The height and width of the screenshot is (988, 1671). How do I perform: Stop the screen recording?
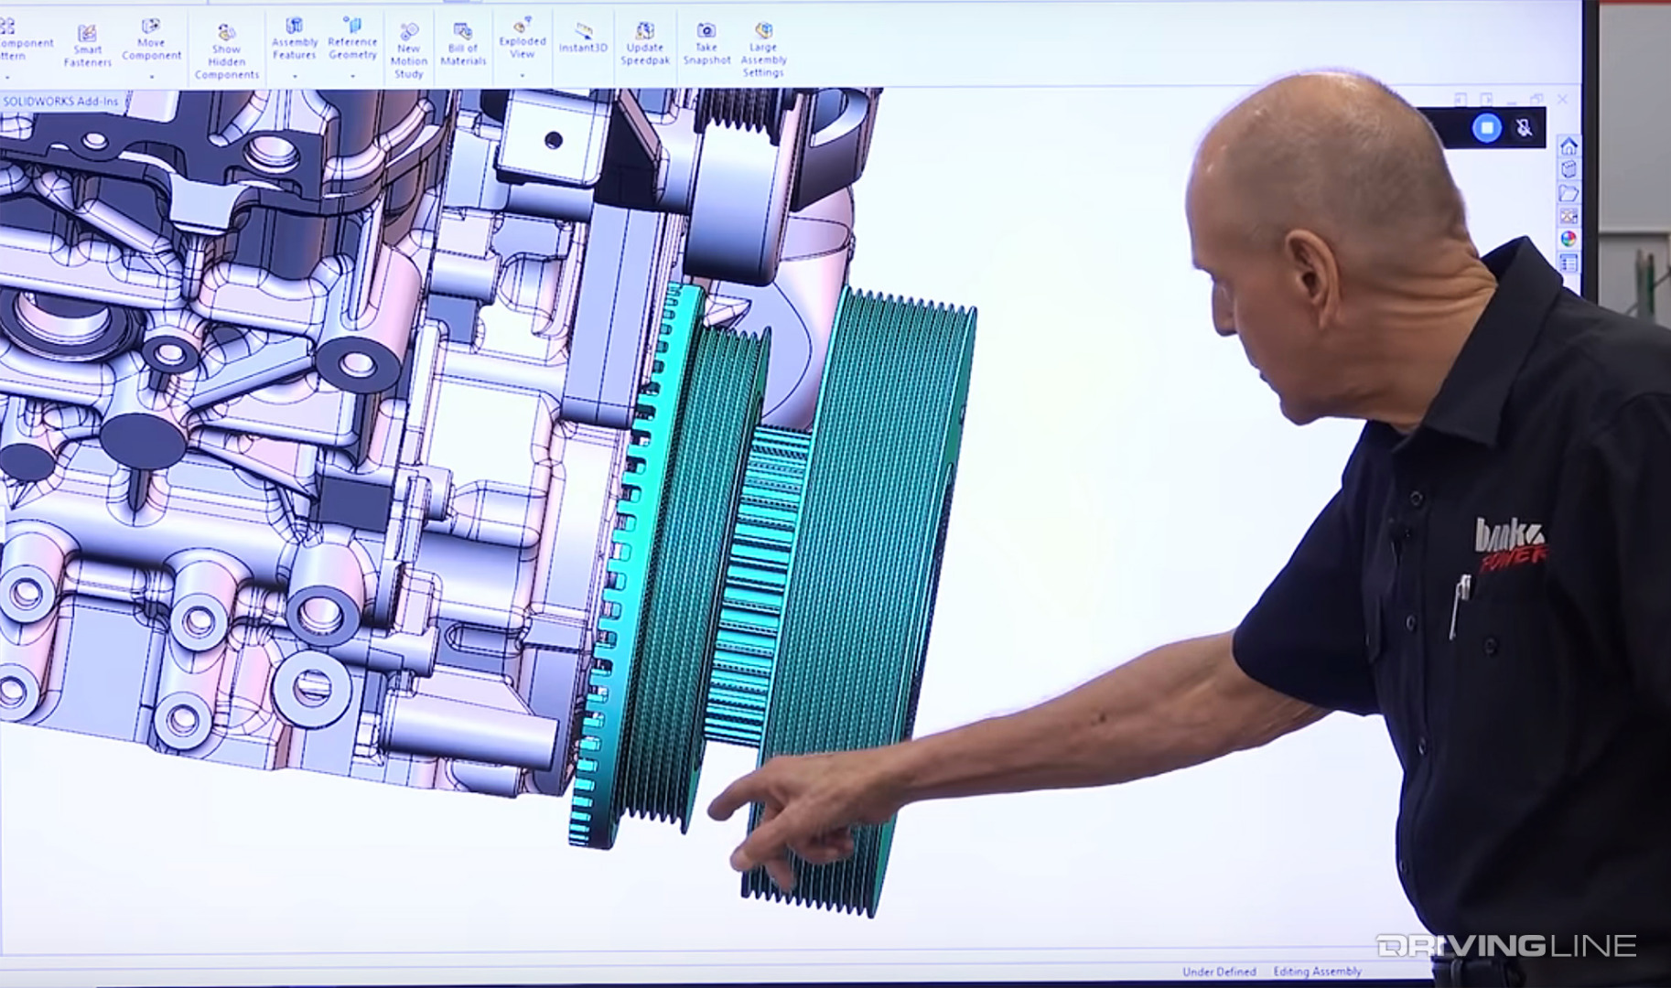point(1487,128)
